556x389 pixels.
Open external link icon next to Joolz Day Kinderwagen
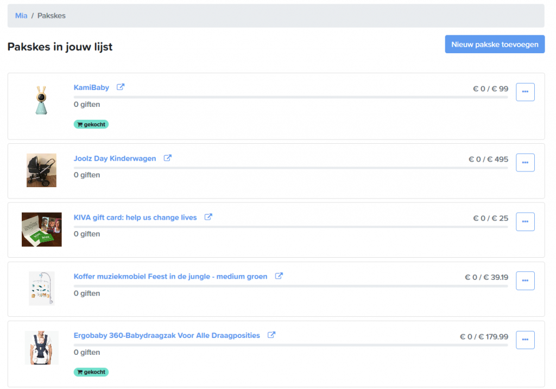(167, 158)
